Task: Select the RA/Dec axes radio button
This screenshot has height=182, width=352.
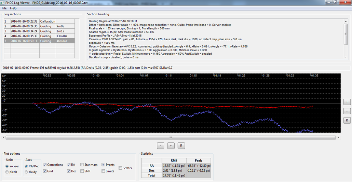Action: point(32,167)
